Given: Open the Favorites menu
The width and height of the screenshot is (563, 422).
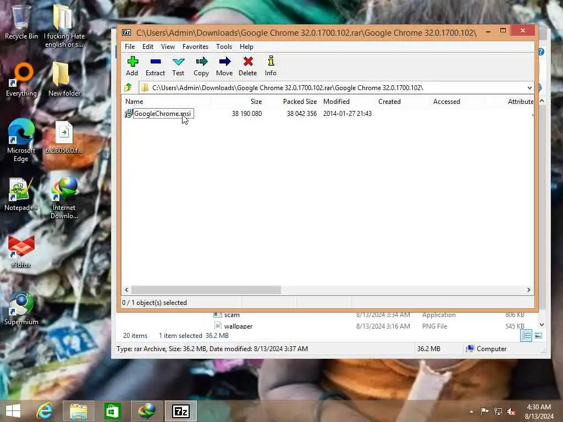Looking at the screenshot, I should 195,47.
